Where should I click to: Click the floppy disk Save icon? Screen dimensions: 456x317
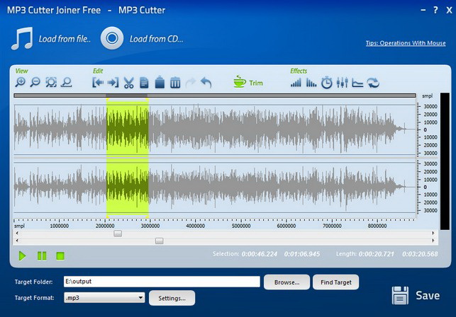400,296
